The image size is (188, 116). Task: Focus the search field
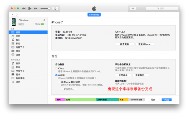click(162, 9)
